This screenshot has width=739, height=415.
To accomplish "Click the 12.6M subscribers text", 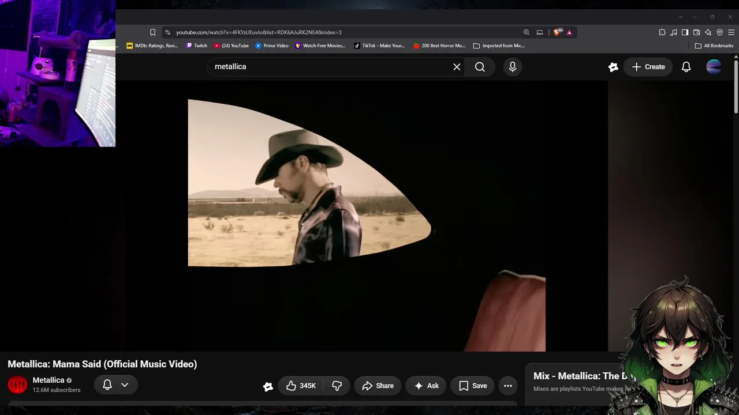I will [57, 390].
